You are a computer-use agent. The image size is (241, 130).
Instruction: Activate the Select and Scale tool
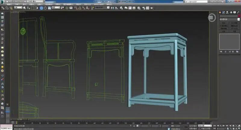[49, 8]
